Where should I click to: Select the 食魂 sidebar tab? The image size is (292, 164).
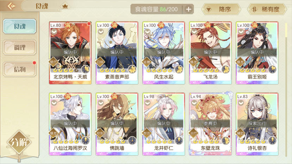[x=20, y=26]
